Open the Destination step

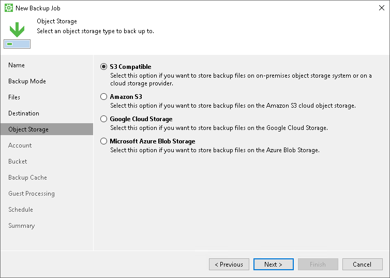tap(24, 113)
